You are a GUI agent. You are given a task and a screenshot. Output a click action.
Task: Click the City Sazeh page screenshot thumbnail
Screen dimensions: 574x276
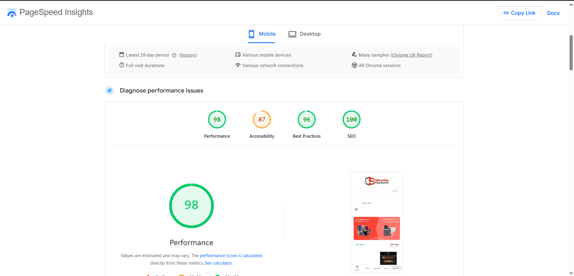tap(377, 223)
